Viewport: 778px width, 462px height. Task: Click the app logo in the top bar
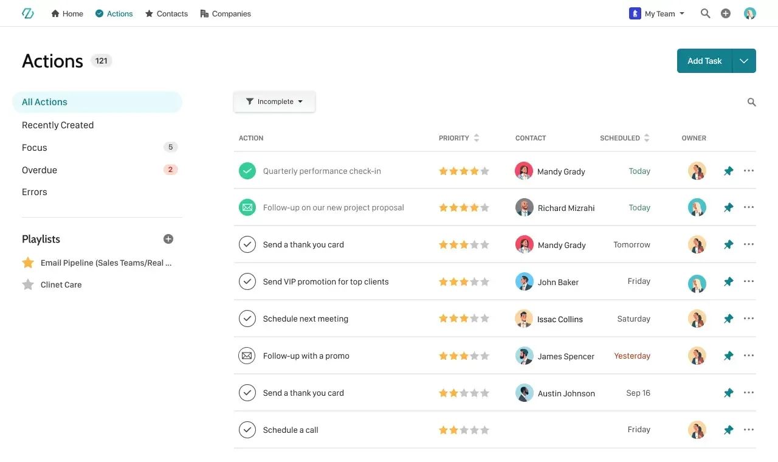(x=27, y=13)
